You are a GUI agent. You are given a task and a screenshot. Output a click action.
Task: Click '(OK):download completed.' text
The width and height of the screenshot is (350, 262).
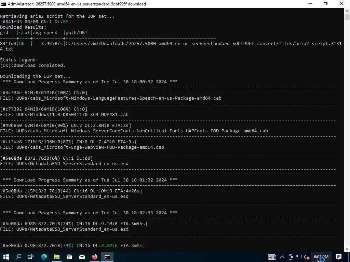coord(32,65)
